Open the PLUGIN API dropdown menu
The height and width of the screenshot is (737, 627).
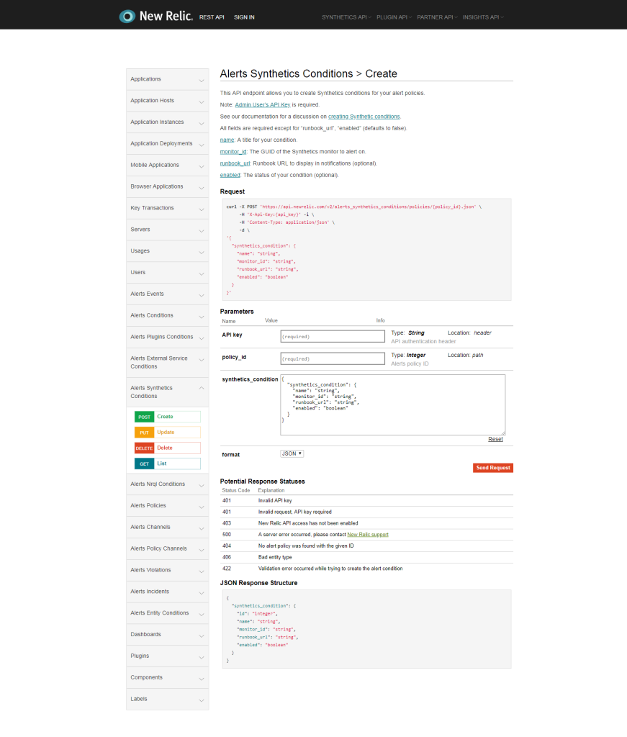pos(392,17)
